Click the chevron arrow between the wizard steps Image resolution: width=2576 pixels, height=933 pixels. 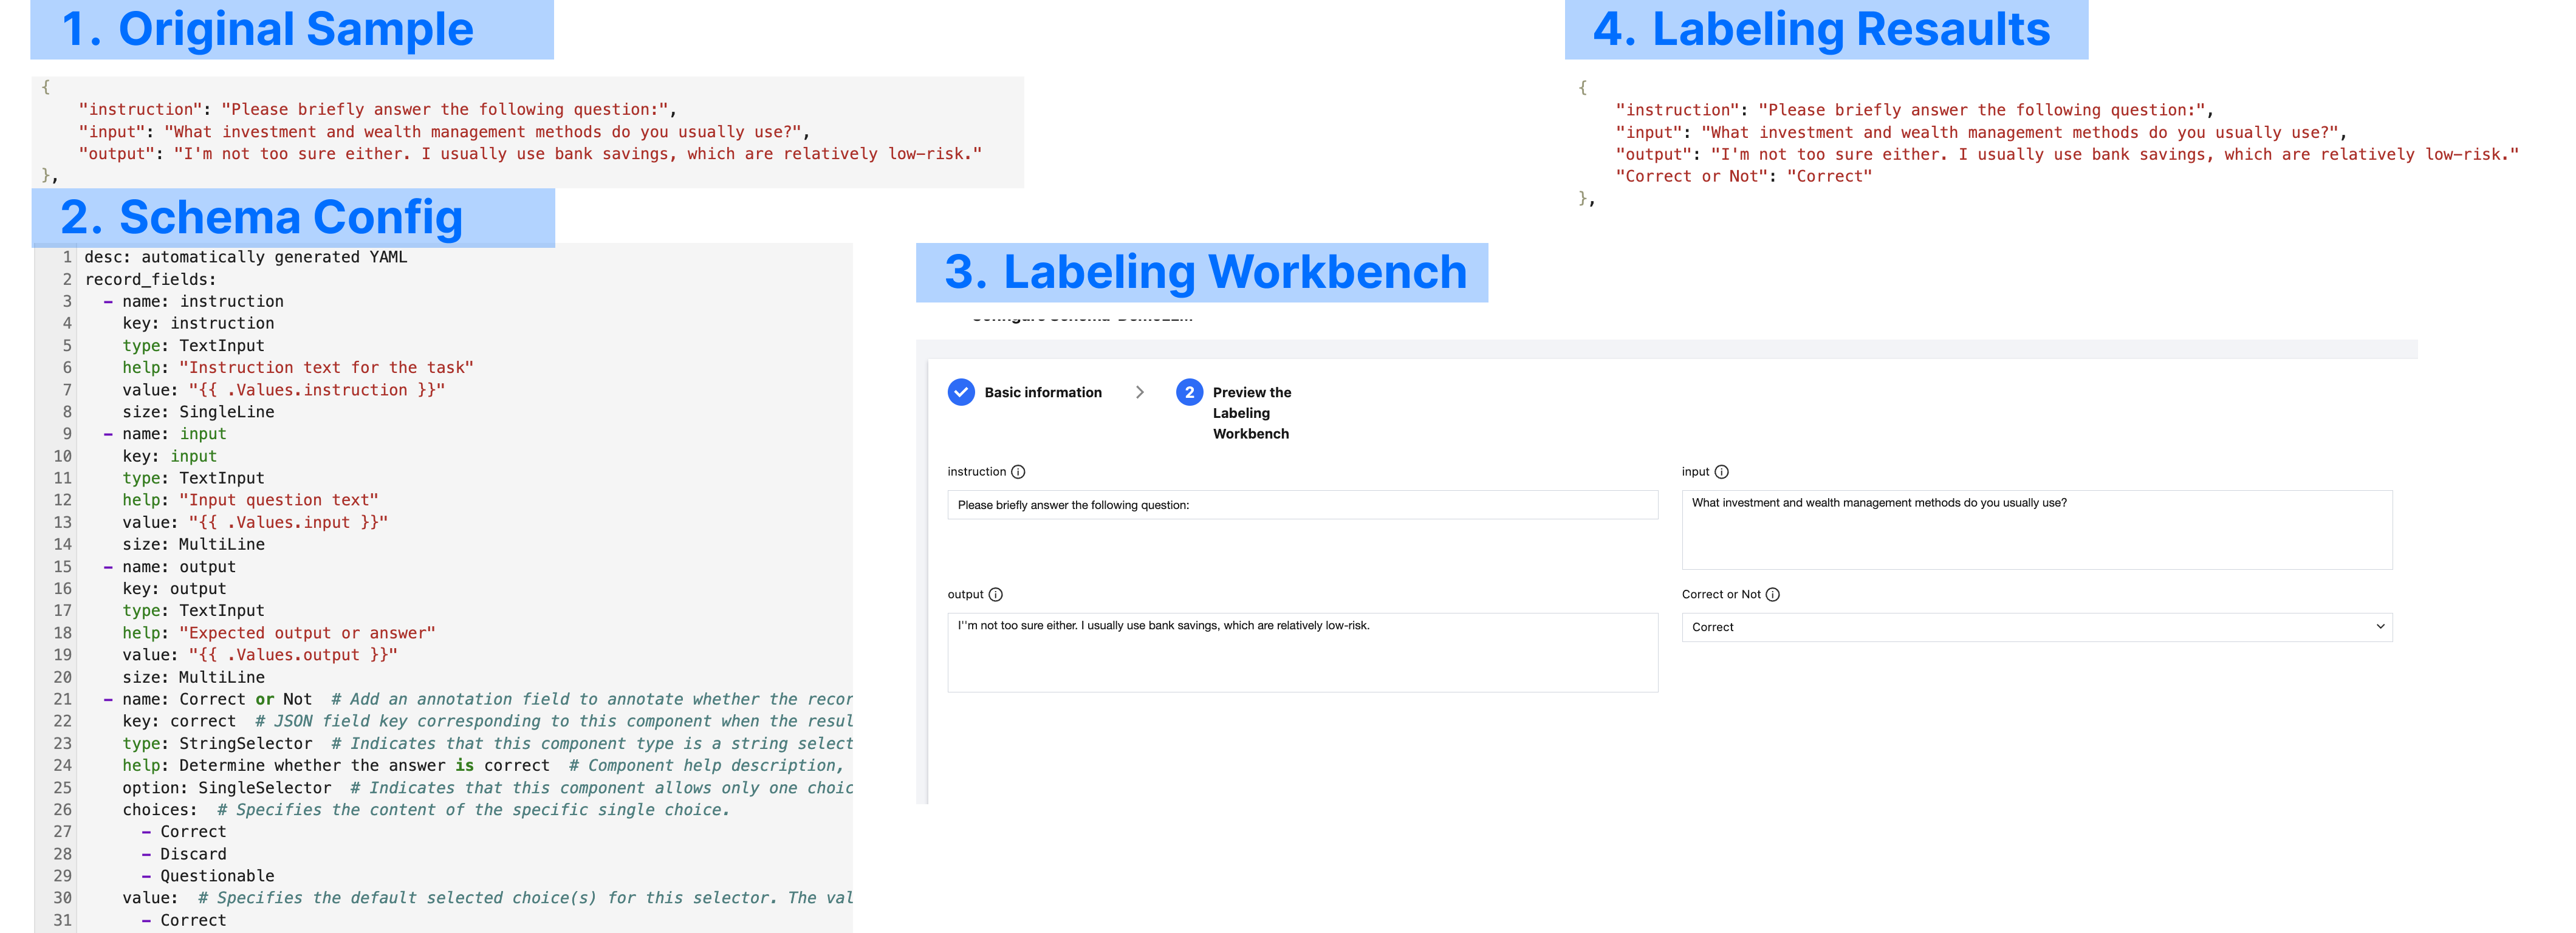point(1139,392)
